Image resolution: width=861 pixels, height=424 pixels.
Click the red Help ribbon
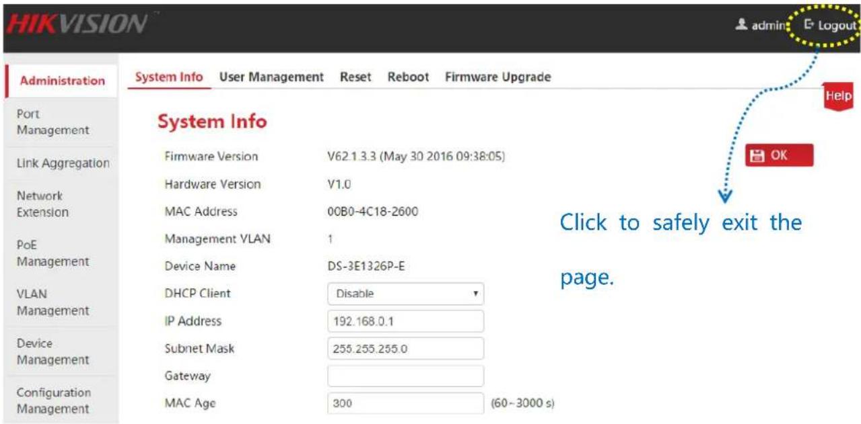(838, 97)
